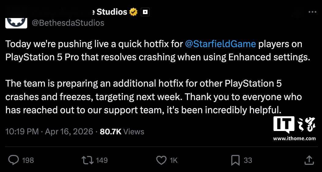Viewport: 322px width, 172px height.
Task: Like the tweet with the heart icon
Action: (161, 160)
